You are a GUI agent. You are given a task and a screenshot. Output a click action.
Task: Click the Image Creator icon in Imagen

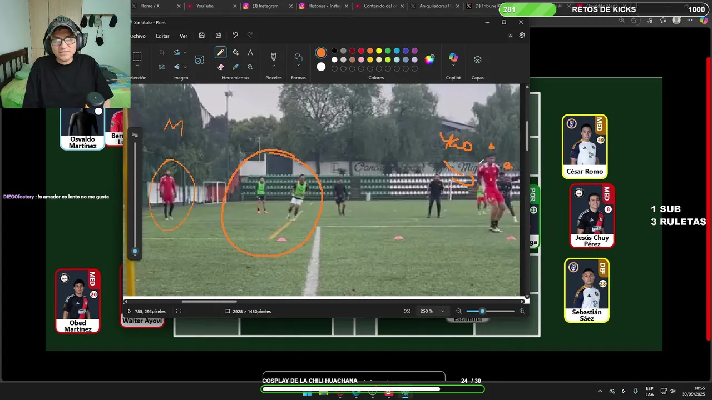[x=200, y=59]
